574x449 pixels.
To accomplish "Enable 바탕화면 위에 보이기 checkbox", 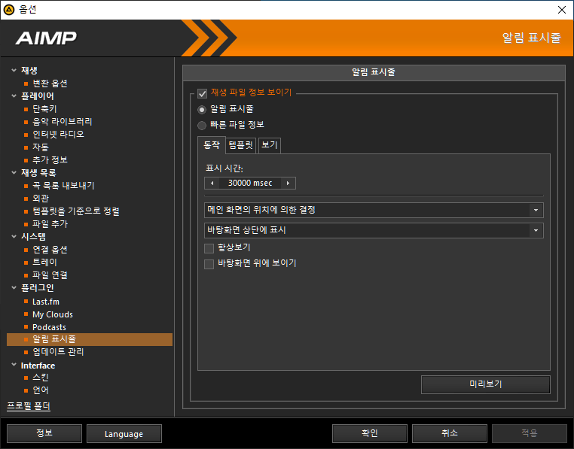I will pyautogui.click(x=209, y=264).
